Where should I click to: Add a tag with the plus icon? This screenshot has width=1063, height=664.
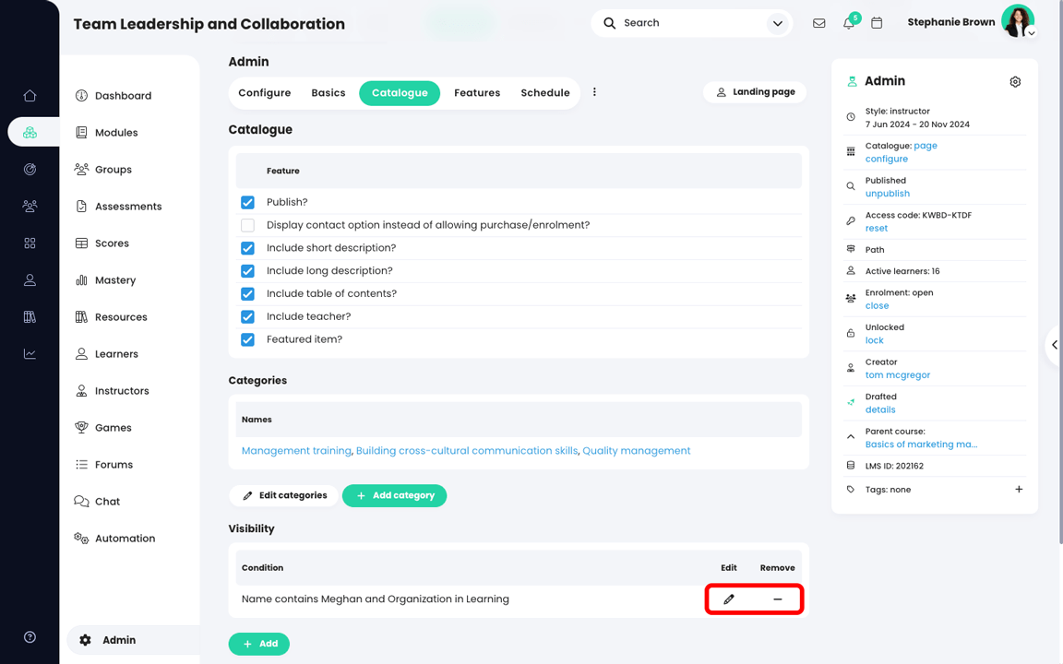(x=1019, y=489)
